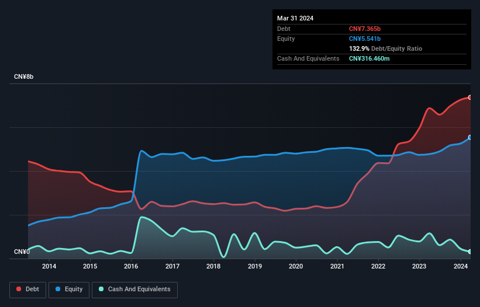
Task: Click the teal Cash legend dot
Action: coord(101,289)
